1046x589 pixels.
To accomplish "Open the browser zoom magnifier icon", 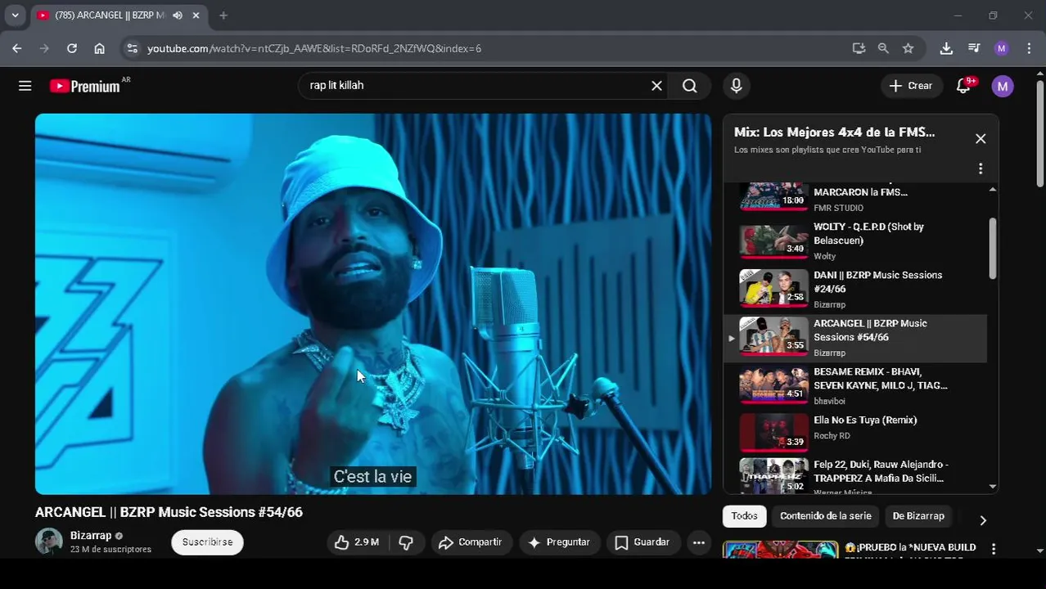I will pos(883,48).
